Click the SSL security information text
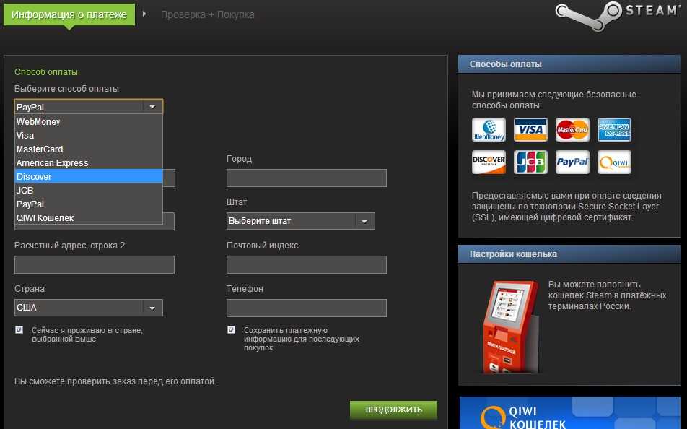The width and height of the screenshot is (687, 429). pyautogui.click(x=566, y=206)
